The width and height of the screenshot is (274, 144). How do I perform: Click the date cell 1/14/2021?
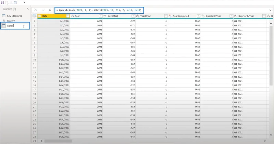click(x=54, y=77)
